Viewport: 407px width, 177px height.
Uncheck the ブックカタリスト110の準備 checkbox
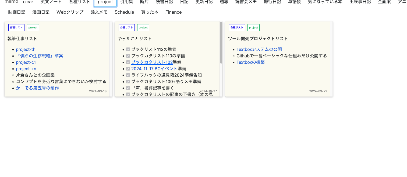tap(128, 56)
